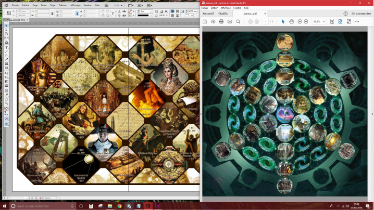374x210 pixels.
Task: Open Calculator from the taskbar
Action: [x=91, y=206]
